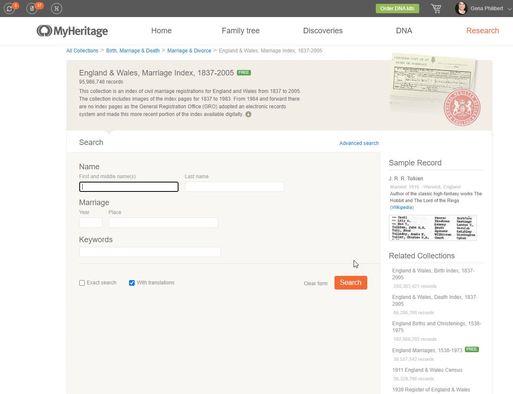Open 1911 England & Wales Census collection

point(427,370)
